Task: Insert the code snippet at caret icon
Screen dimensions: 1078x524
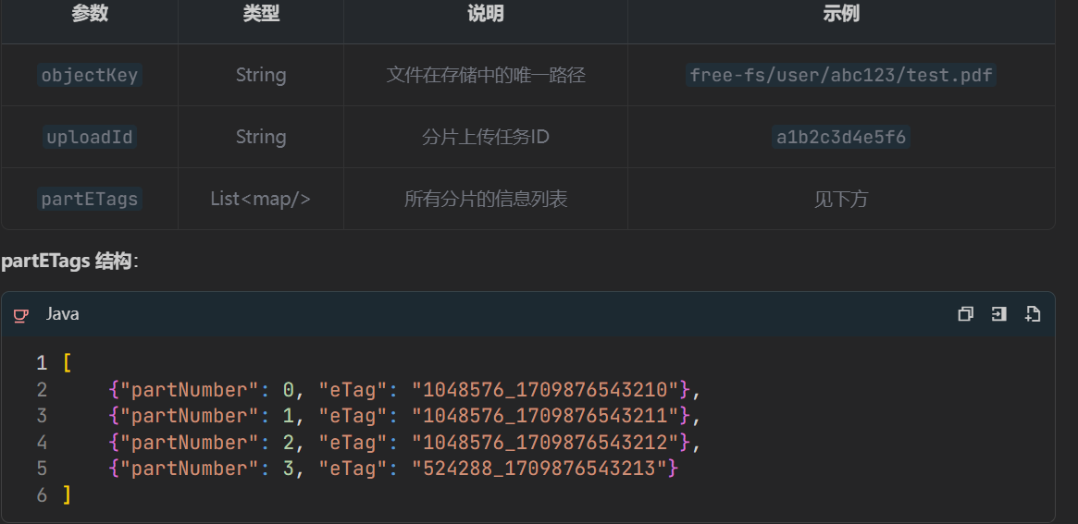Action: [999, 314]
